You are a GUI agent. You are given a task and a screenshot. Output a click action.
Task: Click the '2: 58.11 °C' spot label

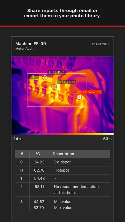point(57,72)
